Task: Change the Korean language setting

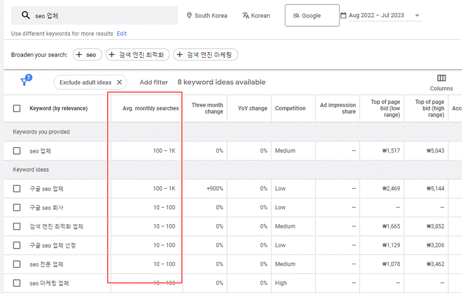Action: 256,16
